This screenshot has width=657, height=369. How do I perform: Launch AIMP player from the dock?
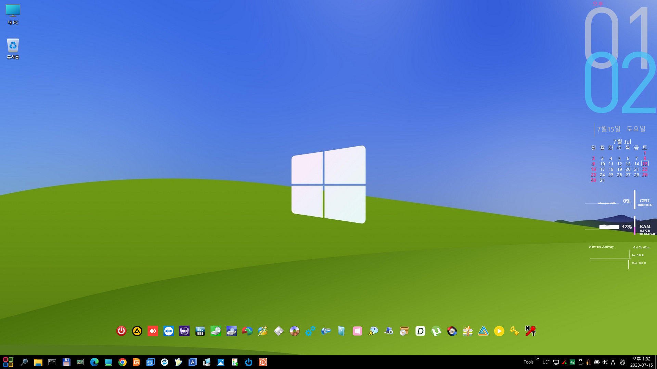(x=137, y=331)
